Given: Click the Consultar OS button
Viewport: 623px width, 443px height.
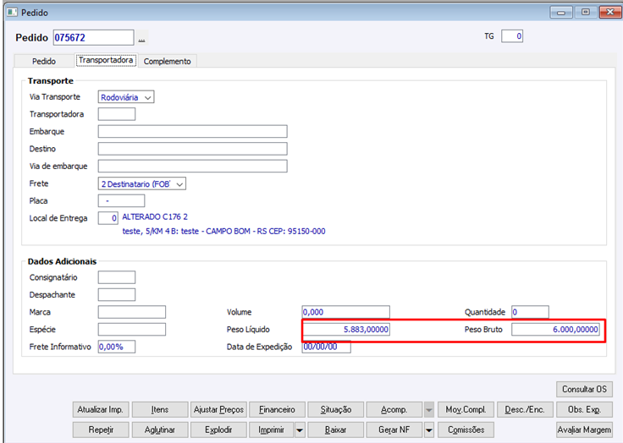Looking at the screenshot, I should pyautogui.click(x=584, y=389).
